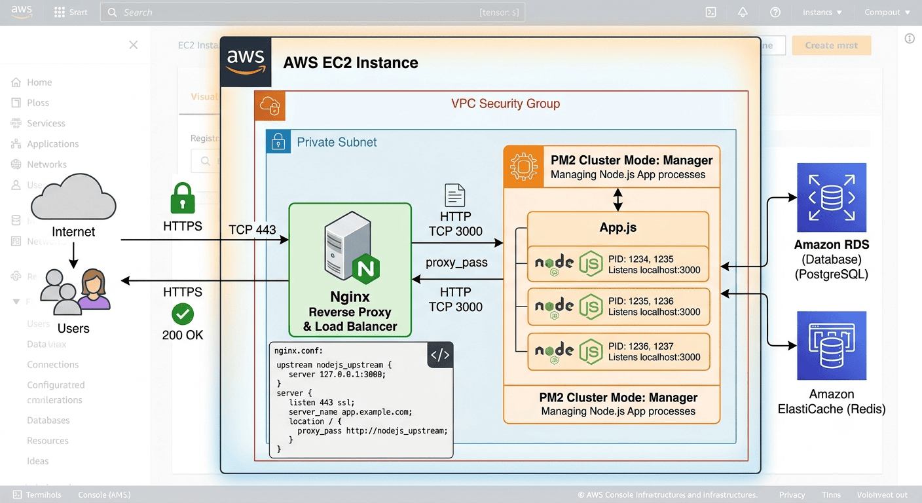Image resolution: width=922 pixels, height=503 pixels.
Task: Go to Home in sidebar
Action: pos(39,83)
